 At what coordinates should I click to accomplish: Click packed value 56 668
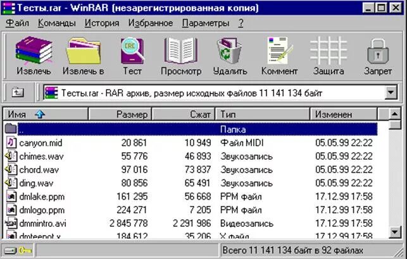click(x=197, y=196)
